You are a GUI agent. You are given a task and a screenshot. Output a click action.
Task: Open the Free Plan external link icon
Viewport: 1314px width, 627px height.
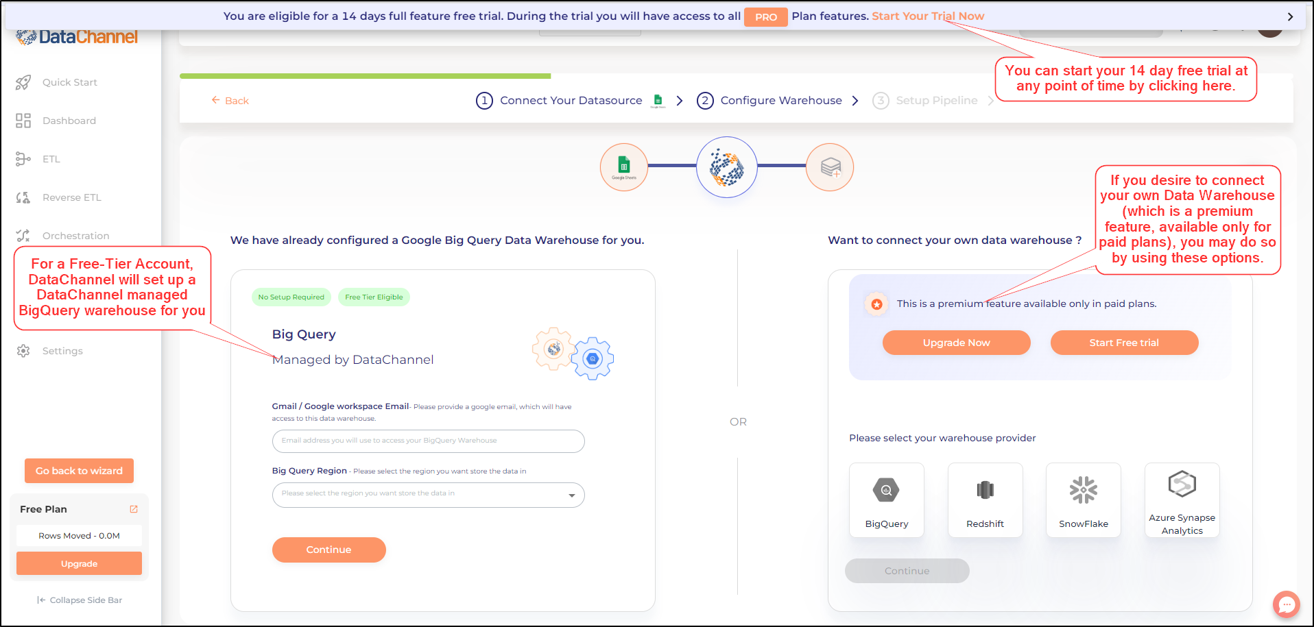coord(134,509)
